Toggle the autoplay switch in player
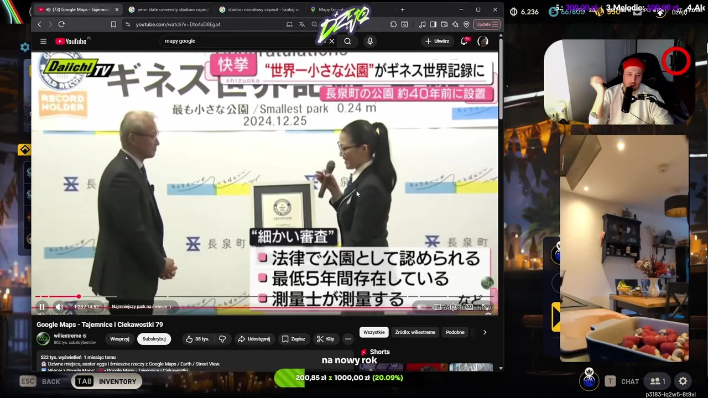Viewport: 708px width, 398px height. coord(421,307)
